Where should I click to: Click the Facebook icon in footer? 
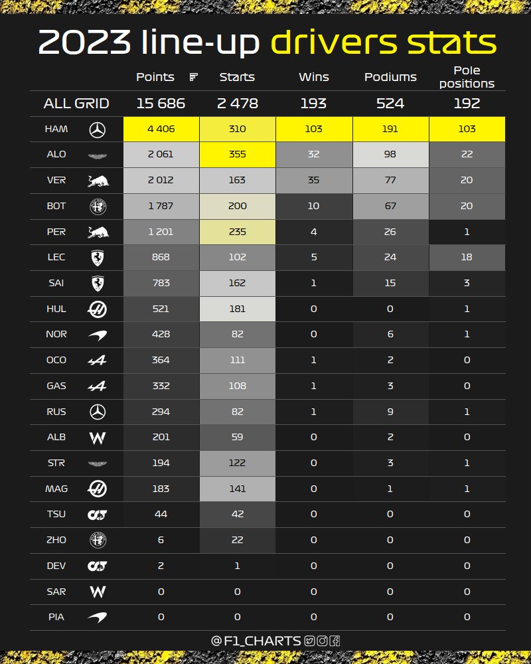point(335,641)
